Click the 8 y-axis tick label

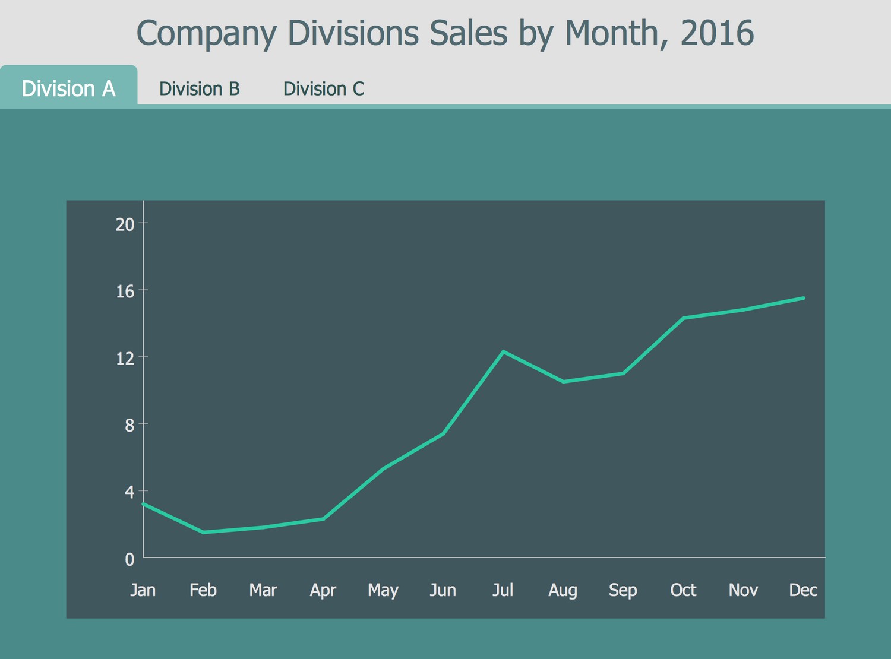point(129,425)
